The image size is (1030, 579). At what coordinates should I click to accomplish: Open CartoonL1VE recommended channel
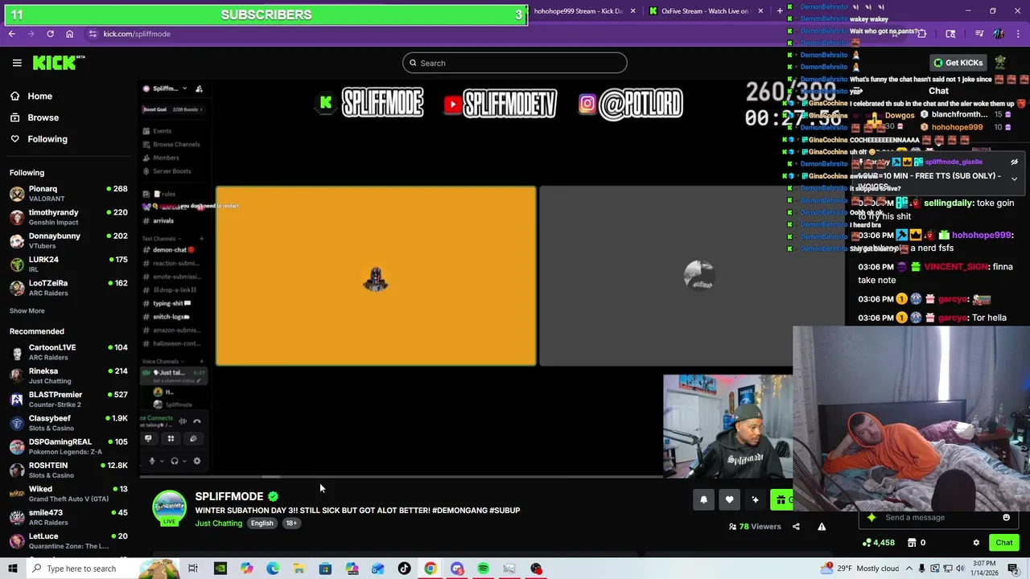click(x=68, y=352)
